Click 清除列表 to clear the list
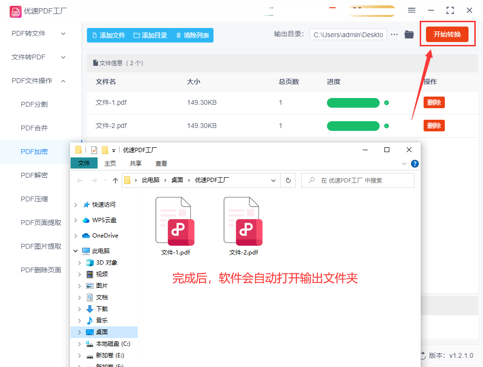The height and width of the screenshot is (367, 483). pyautogui.click(x=193, y=35)
